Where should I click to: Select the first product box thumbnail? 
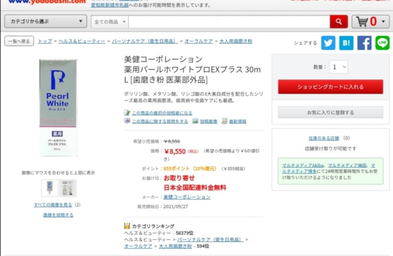coord(49,188)
